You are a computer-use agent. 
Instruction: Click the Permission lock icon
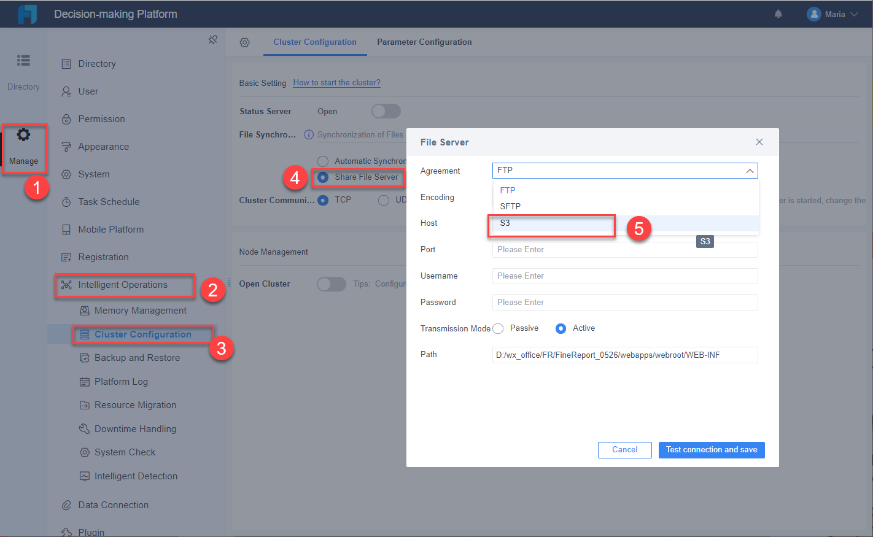click(66, 119)
